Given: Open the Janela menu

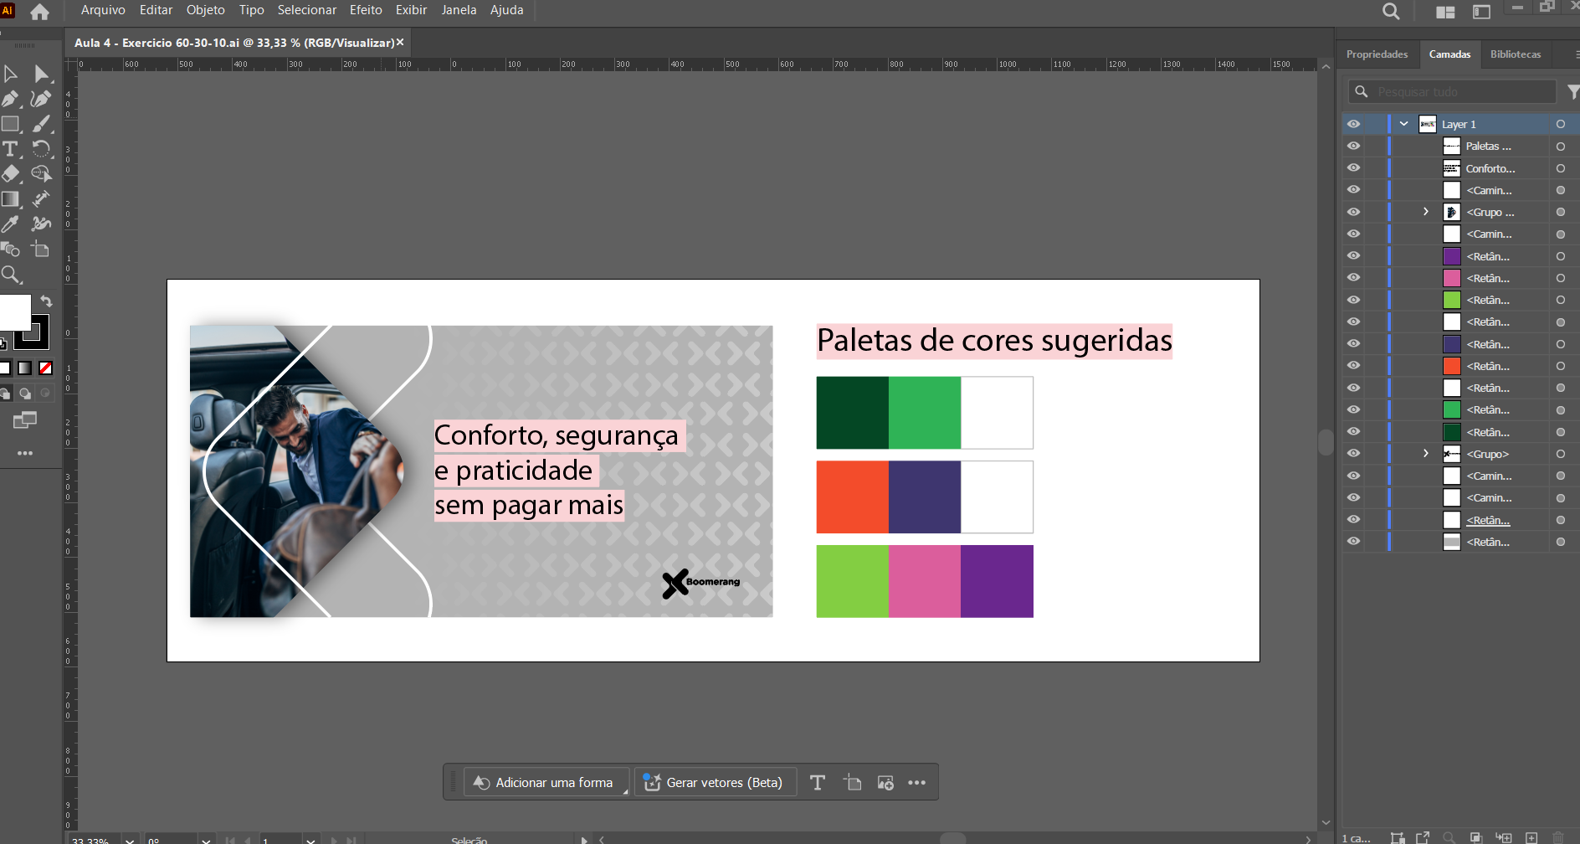Looking at the screenshot, I should point(459,10).
